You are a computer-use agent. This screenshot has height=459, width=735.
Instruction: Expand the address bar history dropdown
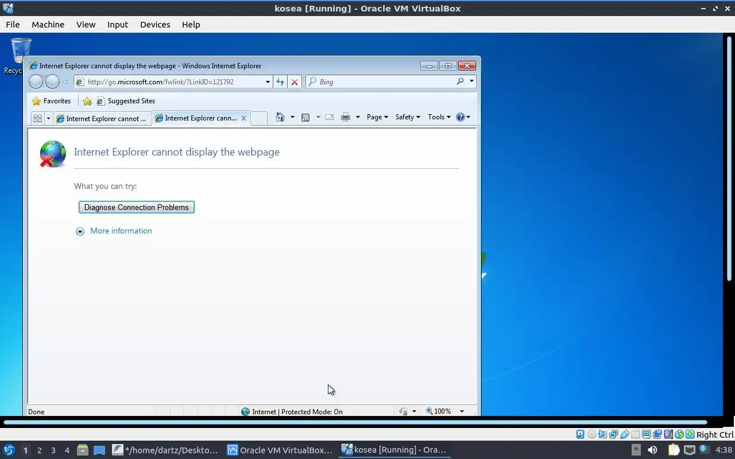pos(268,82)
